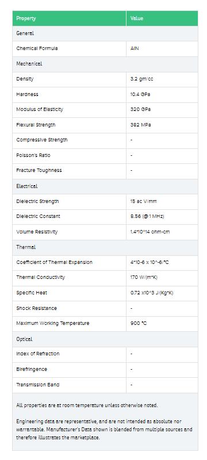Click the Volume Resistivity label
Screen dimensions: 207x460
coord(37,232)
